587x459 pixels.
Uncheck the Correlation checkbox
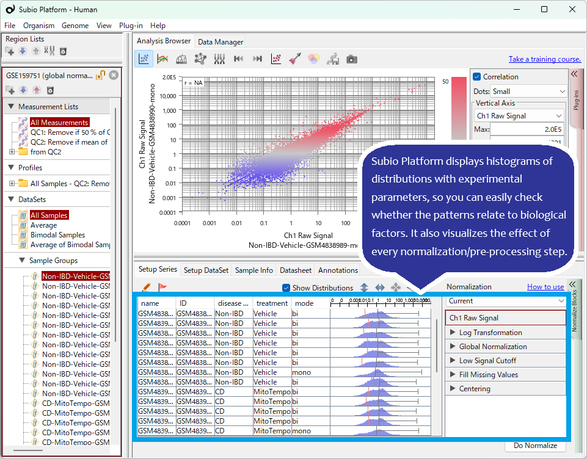click(478, 76)
